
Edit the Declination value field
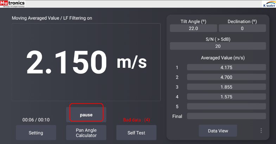[242, 28]
